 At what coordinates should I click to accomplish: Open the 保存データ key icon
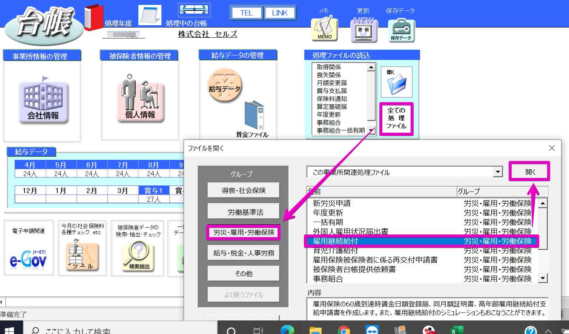(401, 31)
